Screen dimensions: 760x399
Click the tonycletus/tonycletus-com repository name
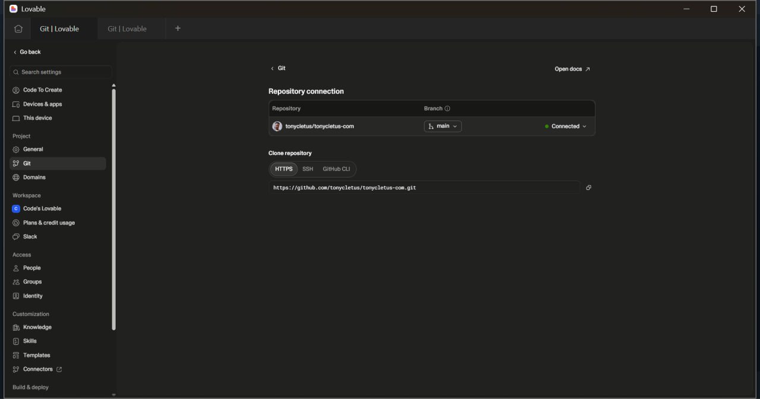coord(319,126)
